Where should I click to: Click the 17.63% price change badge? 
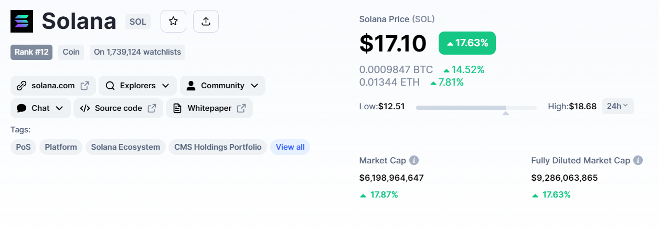467,43
